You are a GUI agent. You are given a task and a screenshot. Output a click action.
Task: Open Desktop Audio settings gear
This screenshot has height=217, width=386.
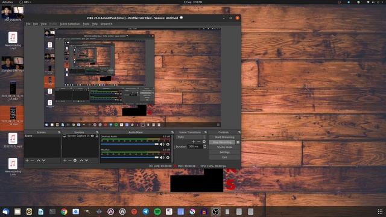pos(168,145)
